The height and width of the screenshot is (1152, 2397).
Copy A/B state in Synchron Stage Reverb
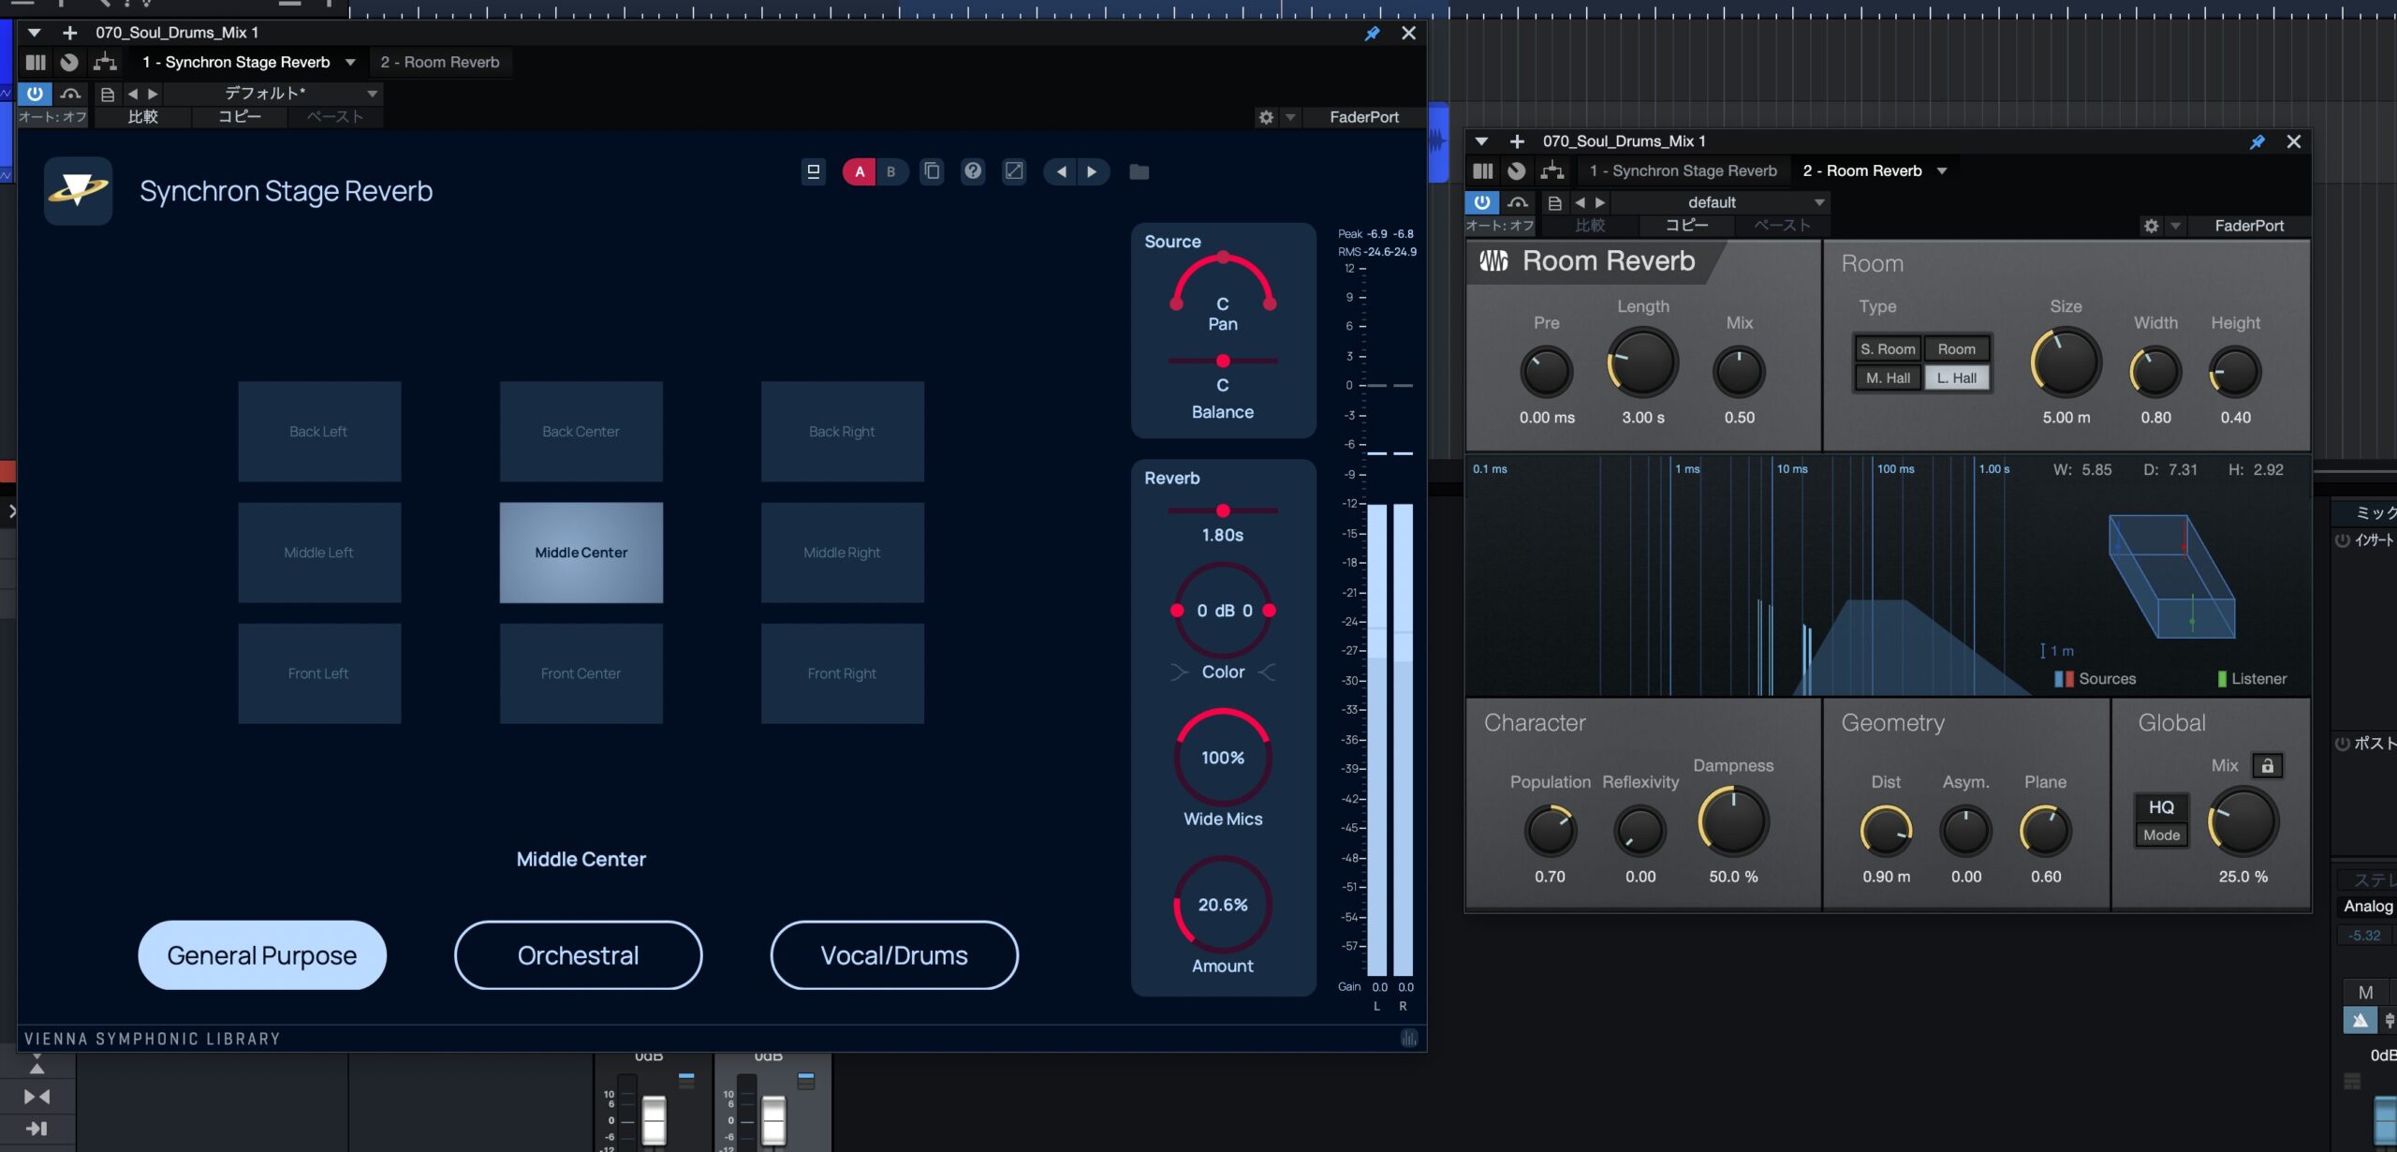[x=932, y=170]
